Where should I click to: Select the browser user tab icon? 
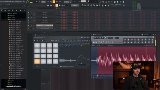[24, 11]
